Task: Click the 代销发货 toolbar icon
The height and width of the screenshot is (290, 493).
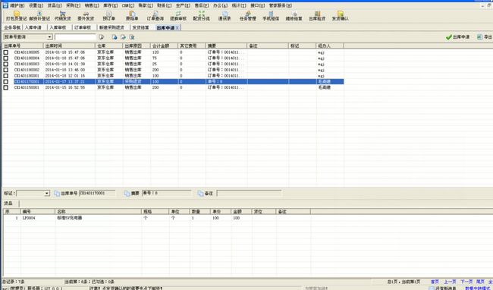Action: click(62, 16)
